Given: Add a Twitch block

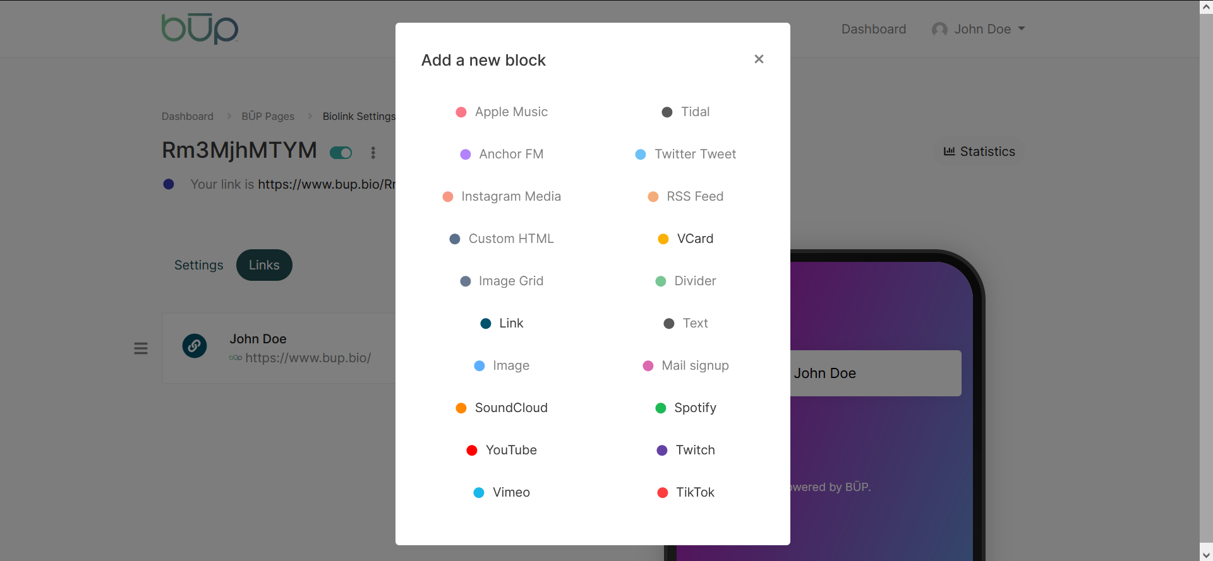Looking at the screenshot, I should click(x=685, y=450).
